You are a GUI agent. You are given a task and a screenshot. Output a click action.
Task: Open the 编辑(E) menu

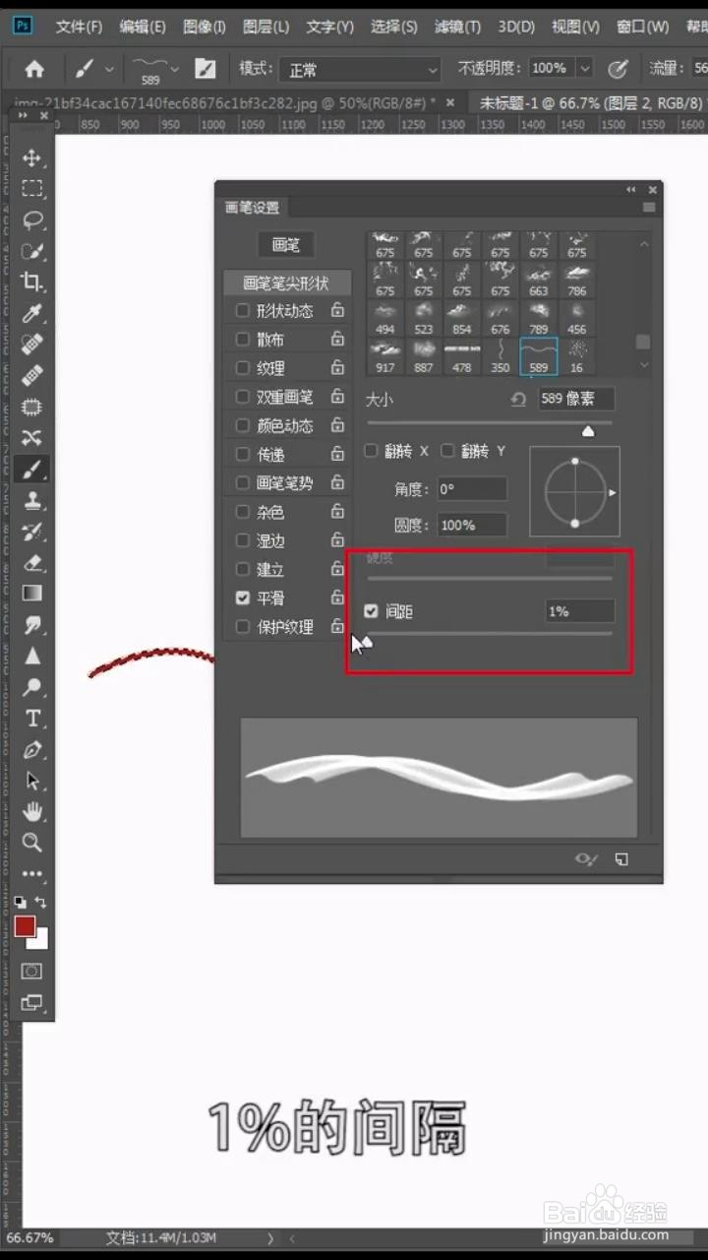[143, 27]
